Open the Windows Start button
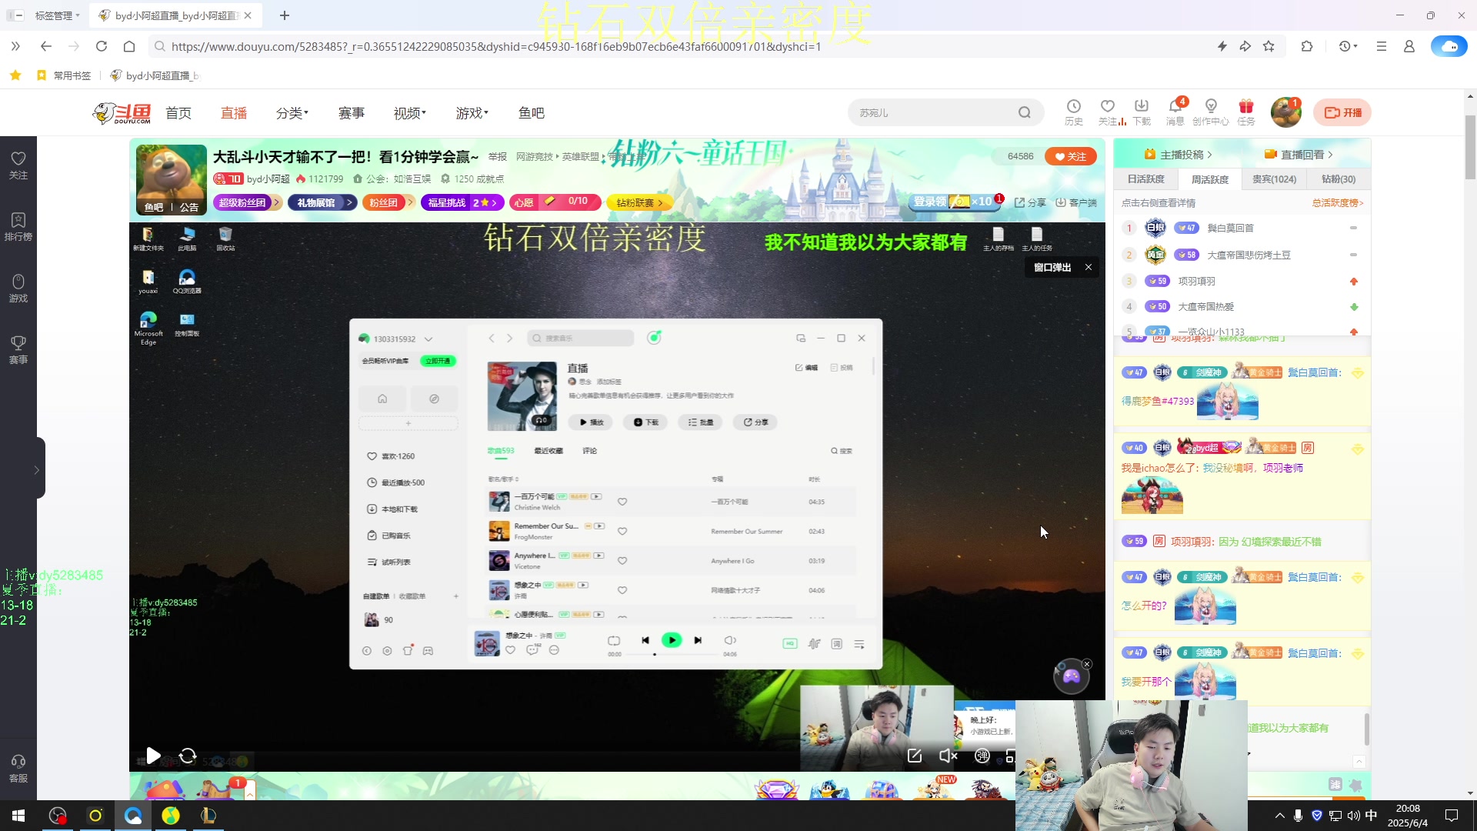This screenshot has width=1477, height=831. [x=18, y=816]
